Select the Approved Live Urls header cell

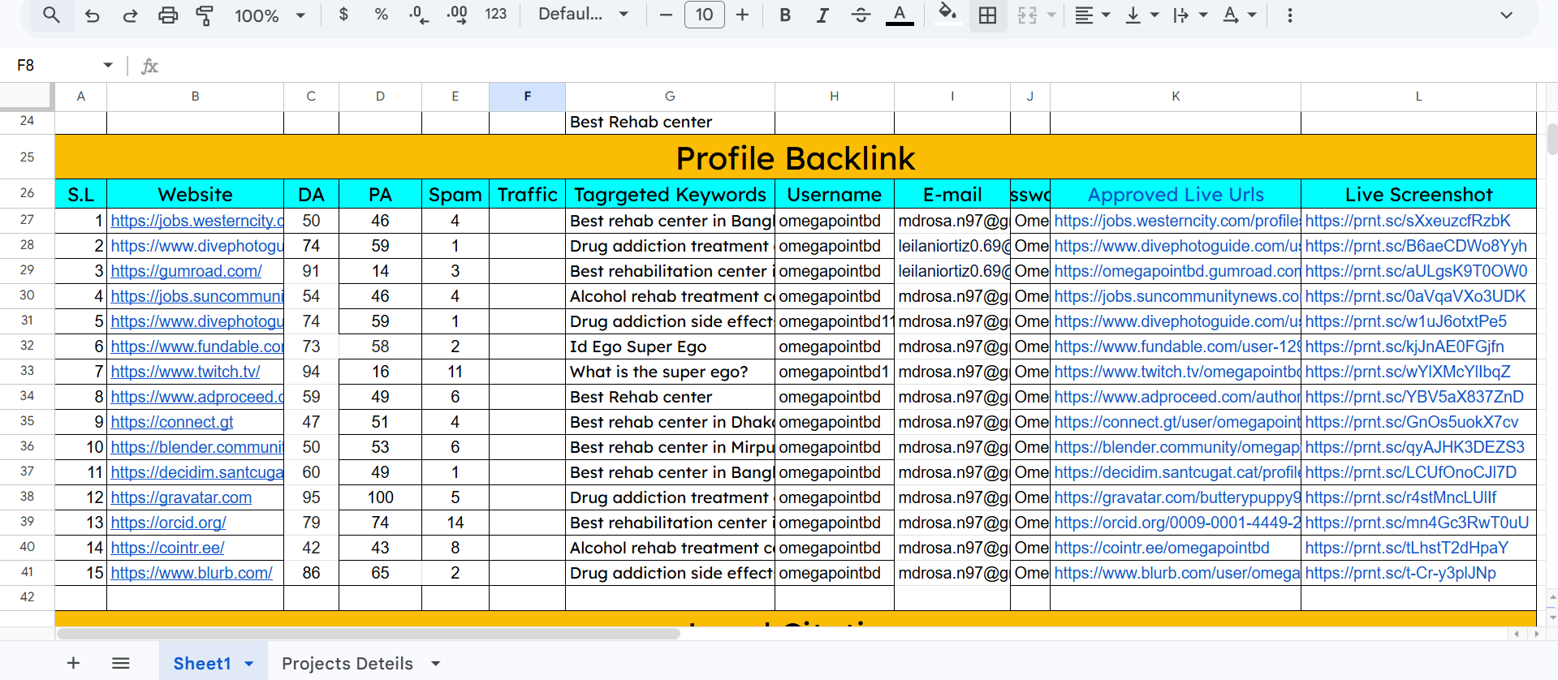[x=1176, y=194]
